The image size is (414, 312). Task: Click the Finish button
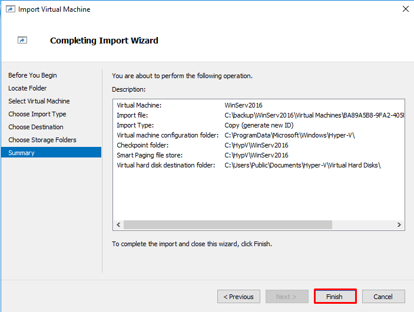pos(335,297)
